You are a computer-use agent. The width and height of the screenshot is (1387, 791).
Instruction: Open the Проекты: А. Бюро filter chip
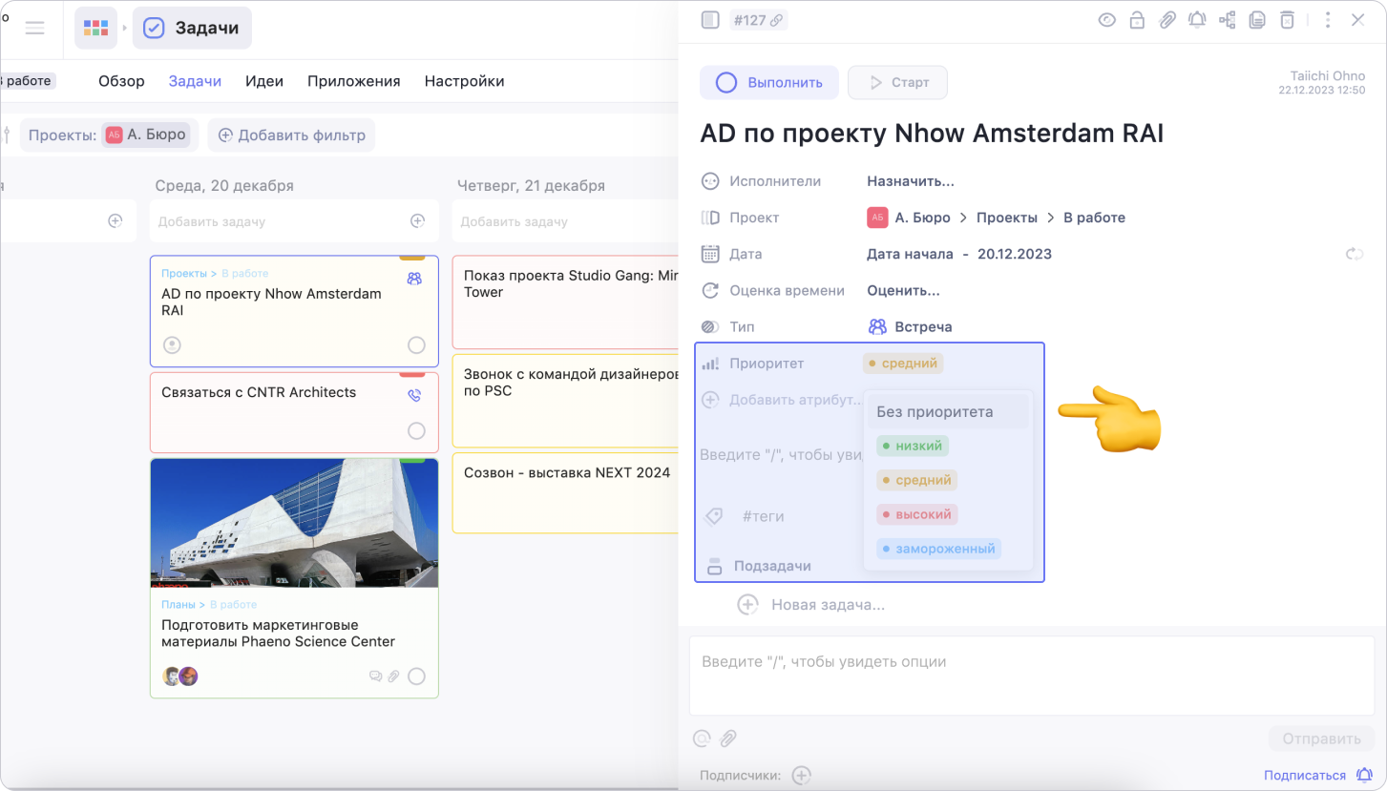coord(107,135)
